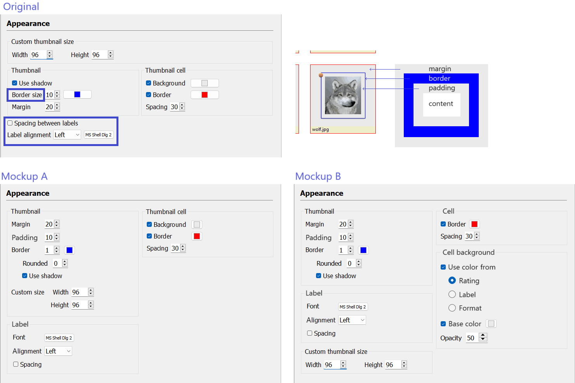Toggle Base color checkbox in Mockup B

point(443,324)
